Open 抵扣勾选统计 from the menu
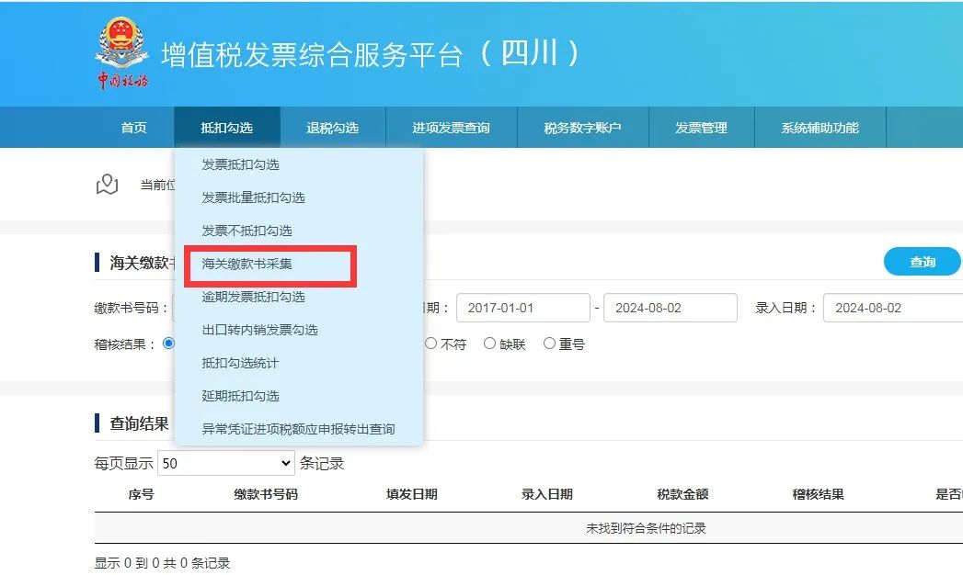 coord(237,363)
